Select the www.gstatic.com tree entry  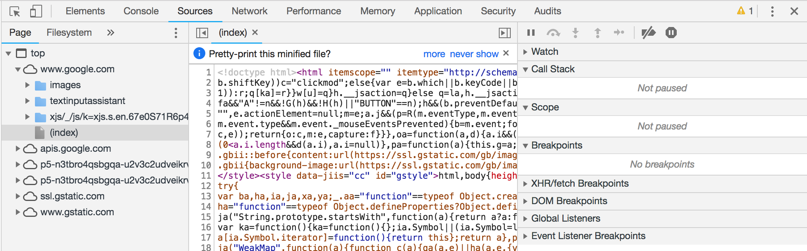point(77,212)
